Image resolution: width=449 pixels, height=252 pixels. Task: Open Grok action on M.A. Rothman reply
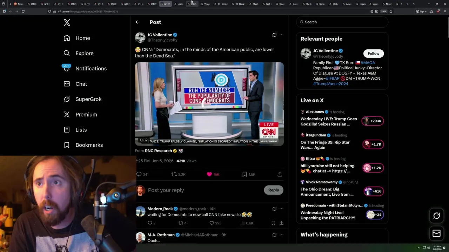point(274,235)
